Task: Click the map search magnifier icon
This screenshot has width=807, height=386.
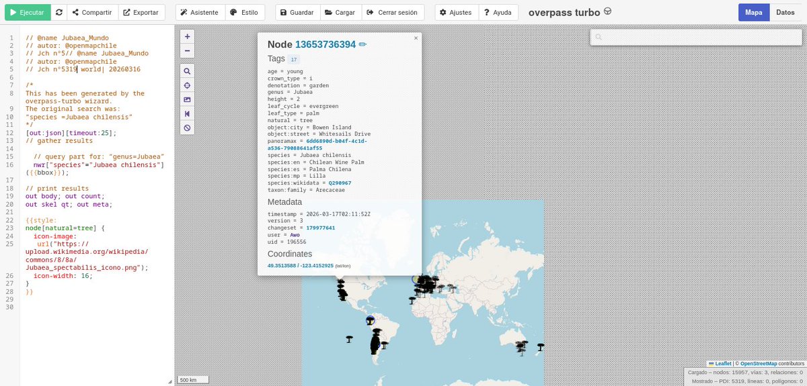Action: pyautogui.click(x=187, y=71)
